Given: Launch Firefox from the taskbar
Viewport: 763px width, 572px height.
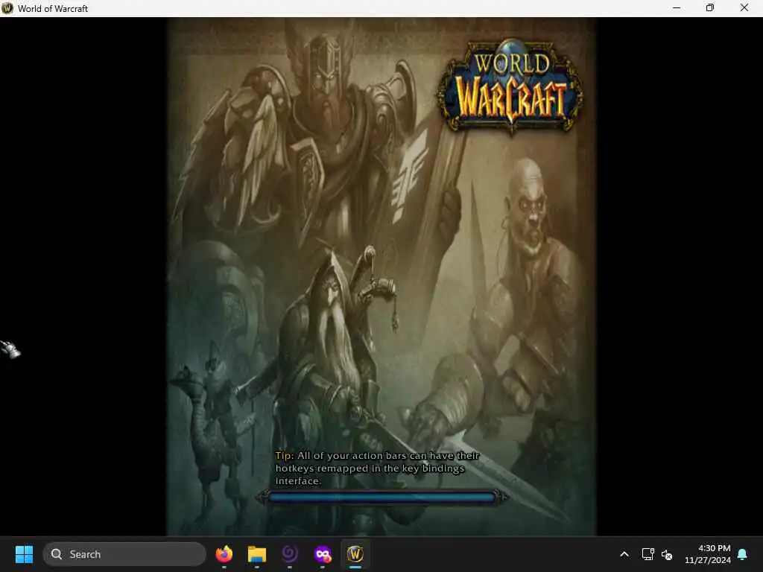Looking at the screenshot, I should tap(224, 554).
